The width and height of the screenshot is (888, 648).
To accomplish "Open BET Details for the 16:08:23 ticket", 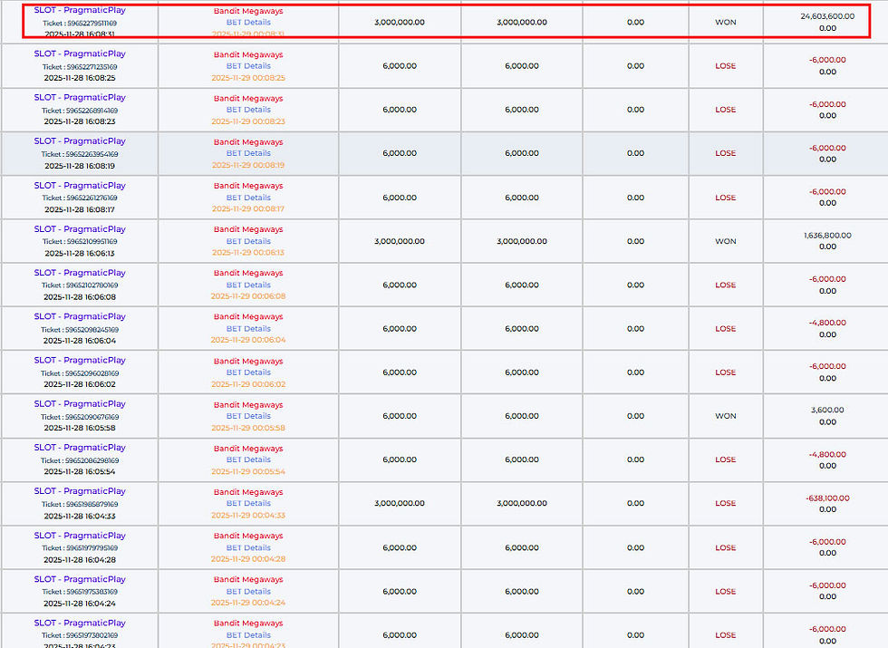I will click(x=248, y=110).
